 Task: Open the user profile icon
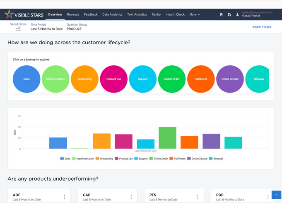[237, 14]
